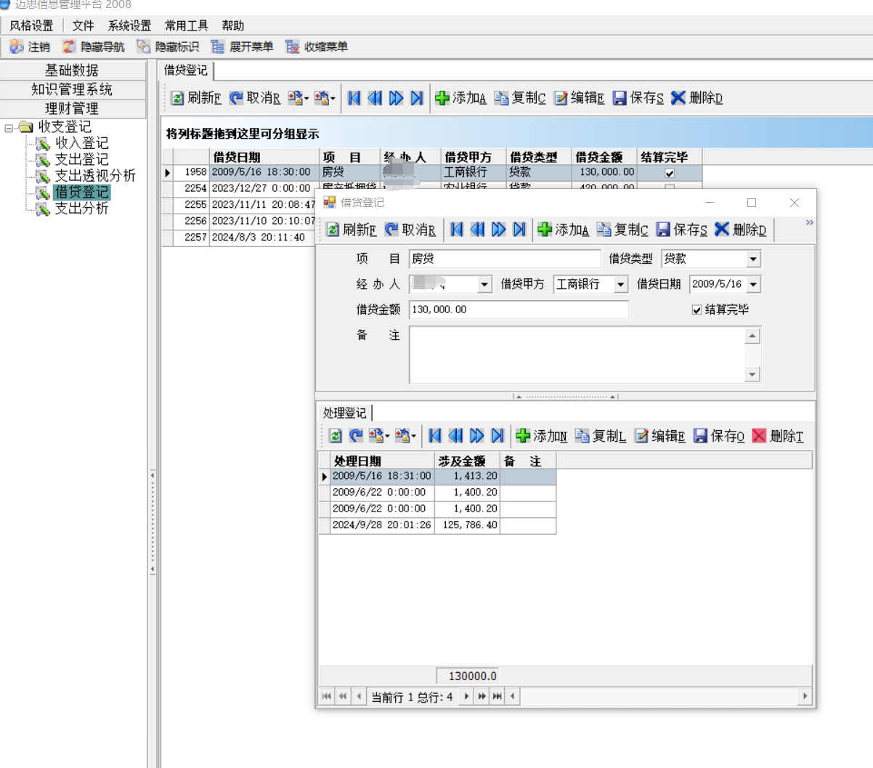Viewport: 873px width, 768px height.
Task: Click the 借贷金额 input field
Action: coord(518,310)
